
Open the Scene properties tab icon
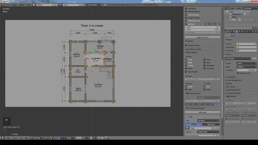(237, 31)
